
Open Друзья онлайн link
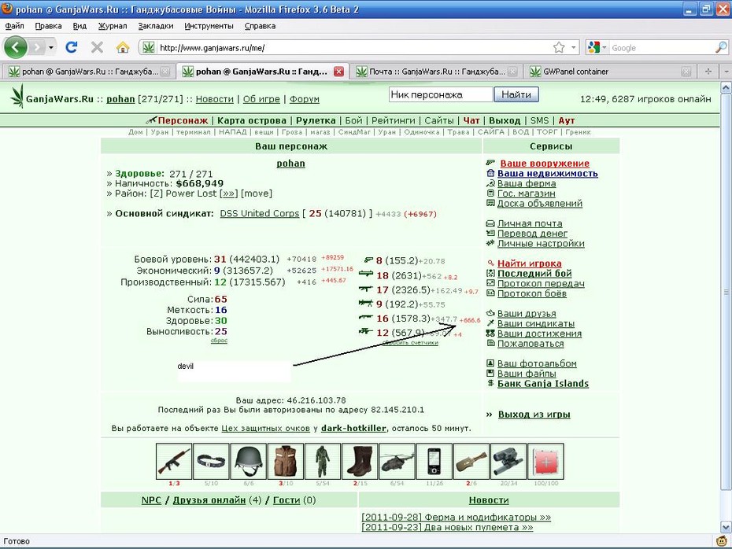(209, 500)
